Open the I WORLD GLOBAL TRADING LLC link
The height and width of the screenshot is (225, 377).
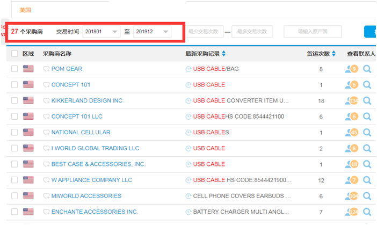pos(95,148)
